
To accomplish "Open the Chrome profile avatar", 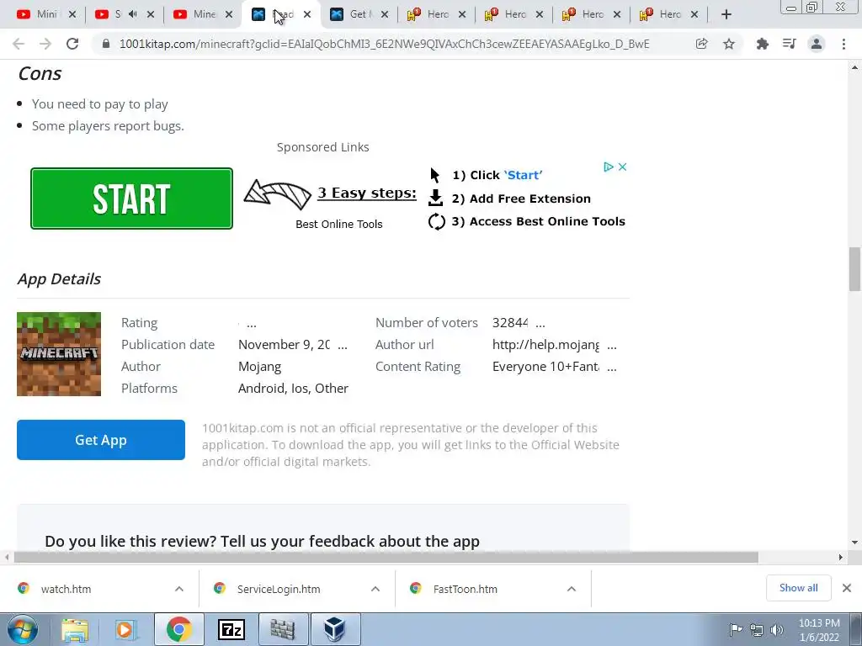I will pyautogui.click(x=817, y=44).
